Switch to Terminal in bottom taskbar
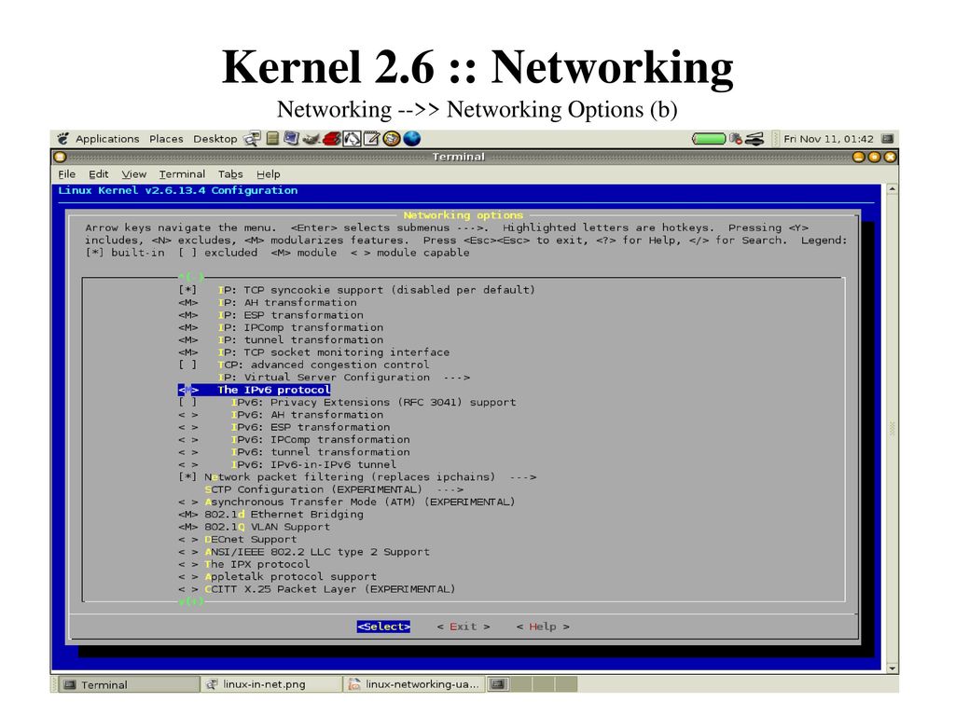The height and width of the screenshot is (716, 955). [x=127, y=684]
